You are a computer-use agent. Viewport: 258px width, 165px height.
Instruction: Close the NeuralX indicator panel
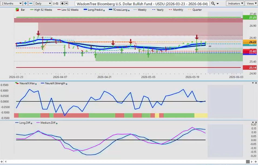point(256,83)
